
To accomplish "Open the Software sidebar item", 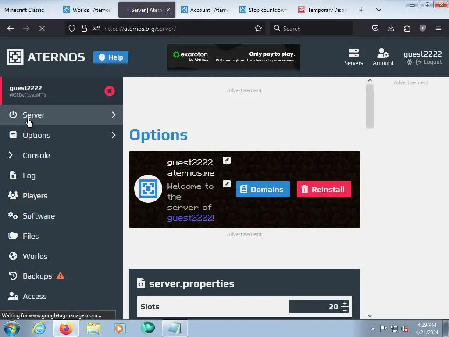I will [61, 216].
